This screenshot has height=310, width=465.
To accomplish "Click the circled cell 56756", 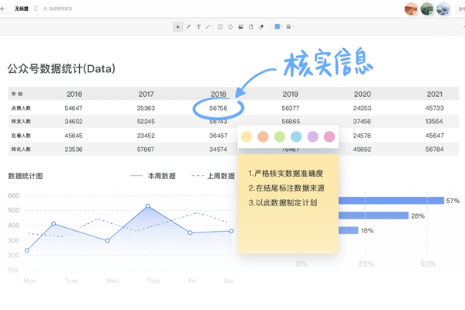I will 218,108.
